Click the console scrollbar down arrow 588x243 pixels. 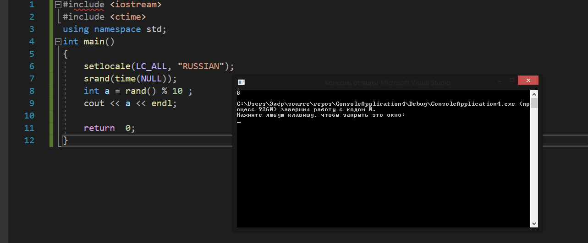point(534,224)
